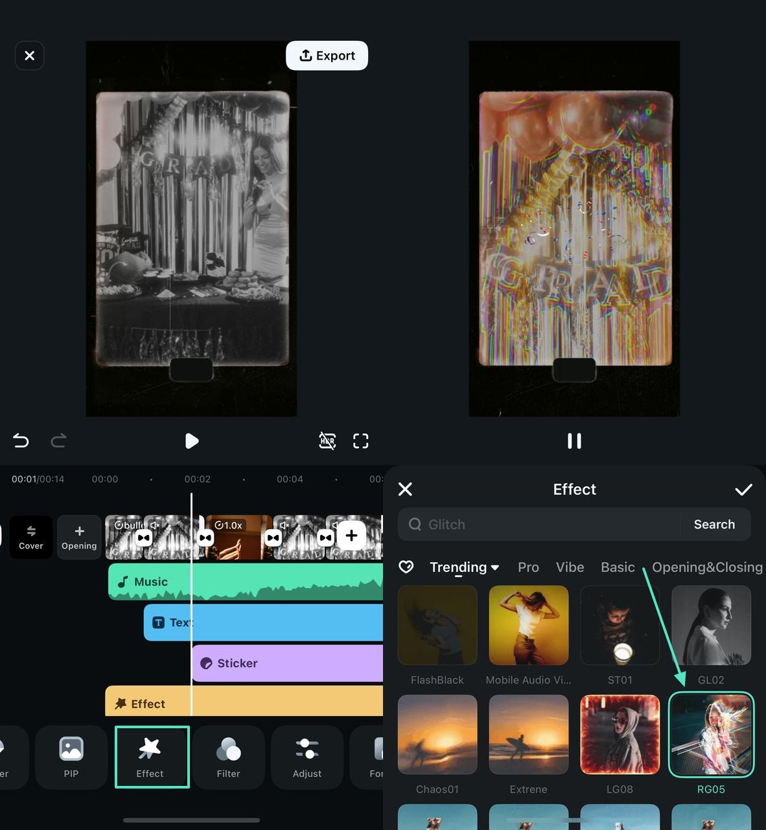
Task: Undo the last edit
Action: click(21, 441)
